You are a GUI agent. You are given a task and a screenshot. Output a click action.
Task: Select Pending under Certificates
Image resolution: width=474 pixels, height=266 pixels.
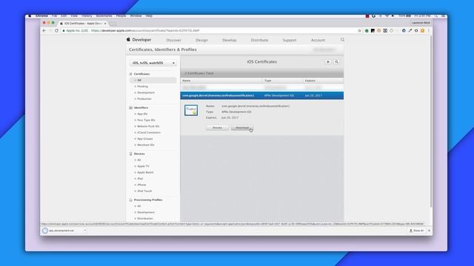(142, 86)
